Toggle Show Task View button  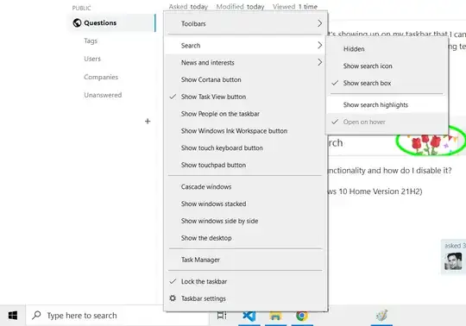(x=246, y=97)
